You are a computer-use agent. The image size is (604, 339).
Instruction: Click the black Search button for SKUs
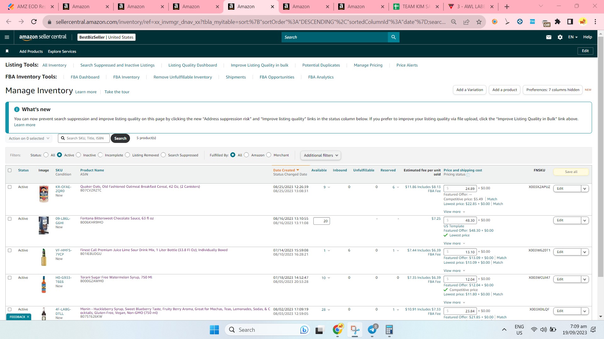[x=120, y=138]
